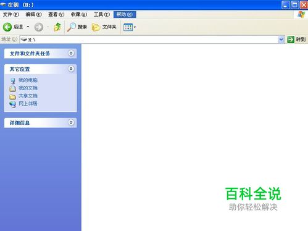The height and width of the screenshot is (231, 308).
Task: Open the Search (搜索) pane
Action: point(77,27)
